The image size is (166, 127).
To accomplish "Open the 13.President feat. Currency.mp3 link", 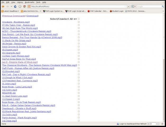I will click(20, 81).
